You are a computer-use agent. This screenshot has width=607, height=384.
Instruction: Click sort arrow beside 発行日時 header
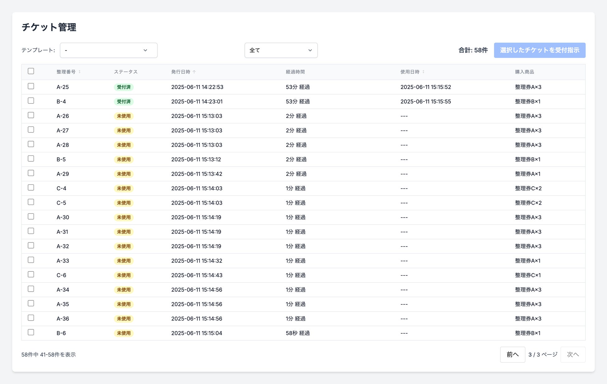[x=194, y=72]
